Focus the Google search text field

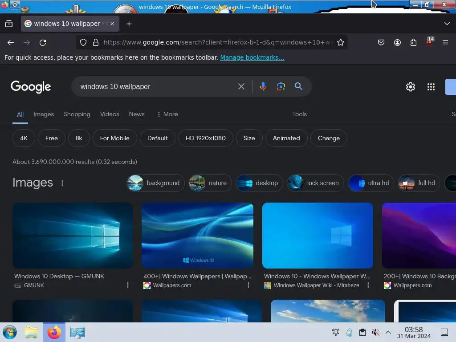(x=157, y=86)
